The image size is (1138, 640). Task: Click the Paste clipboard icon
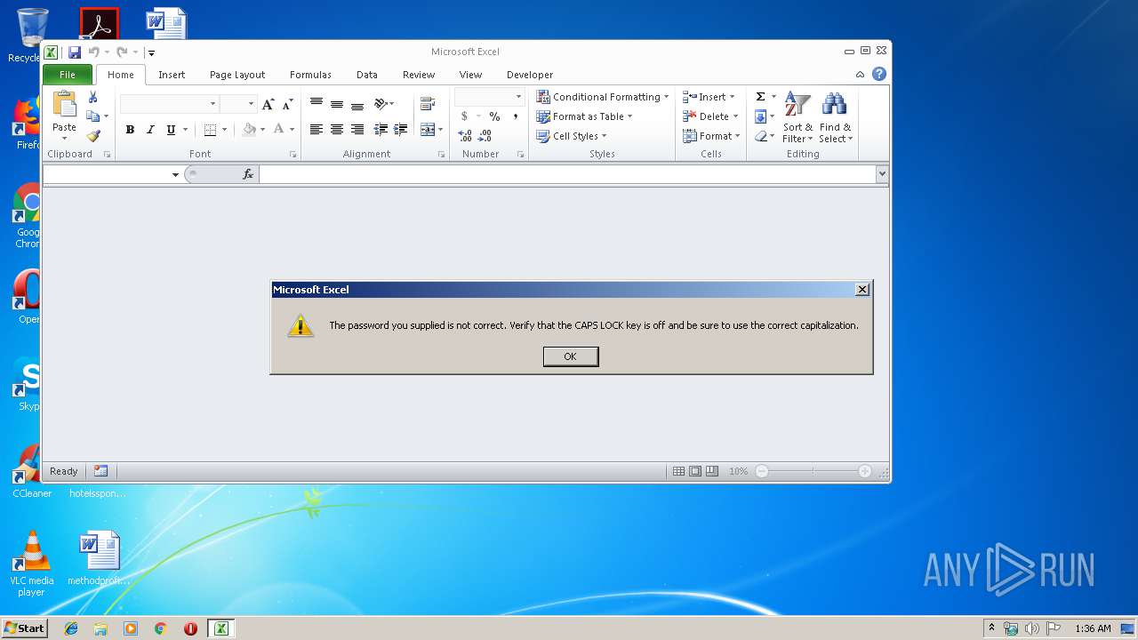[x=64, y=105]
